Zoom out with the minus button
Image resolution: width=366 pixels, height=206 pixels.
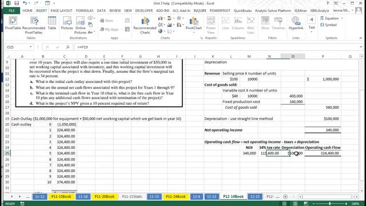click(313, 204)
